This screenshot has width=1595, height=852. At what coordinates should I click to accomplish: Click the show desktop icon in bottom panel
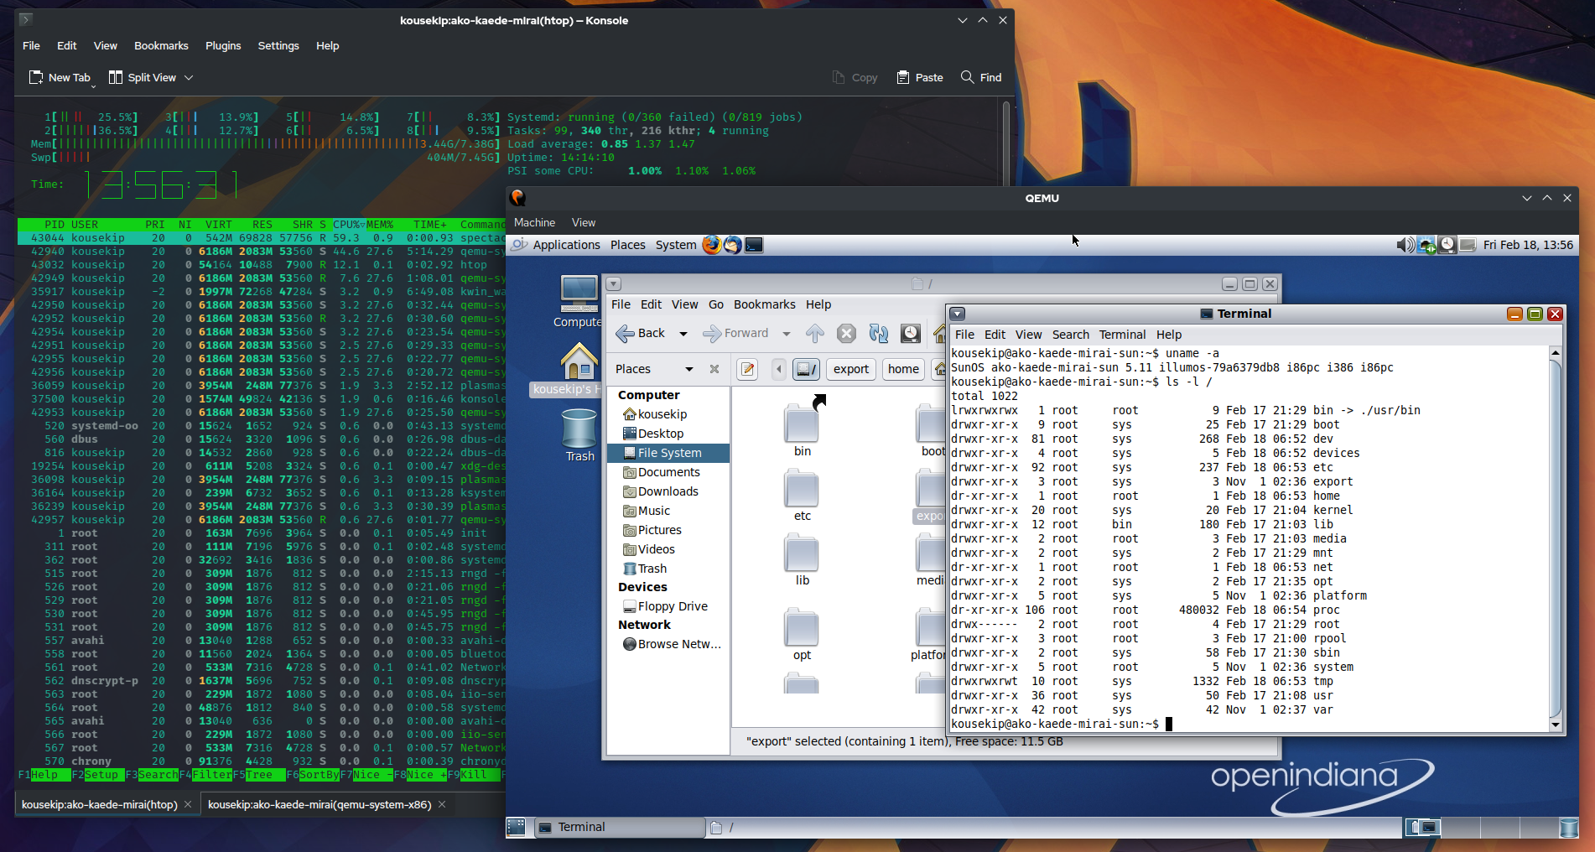tap(517, 827)
